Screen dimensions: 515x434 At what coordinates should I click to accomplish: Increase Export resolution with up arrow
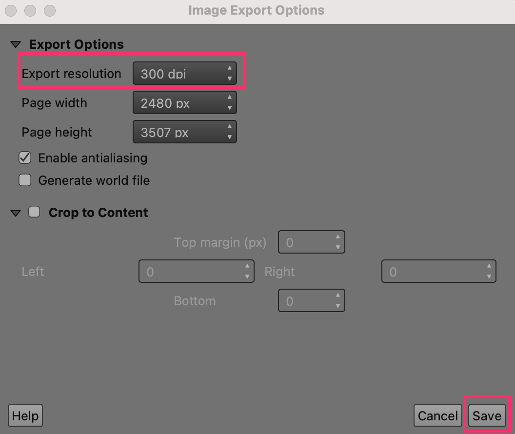tap(229, 68)
